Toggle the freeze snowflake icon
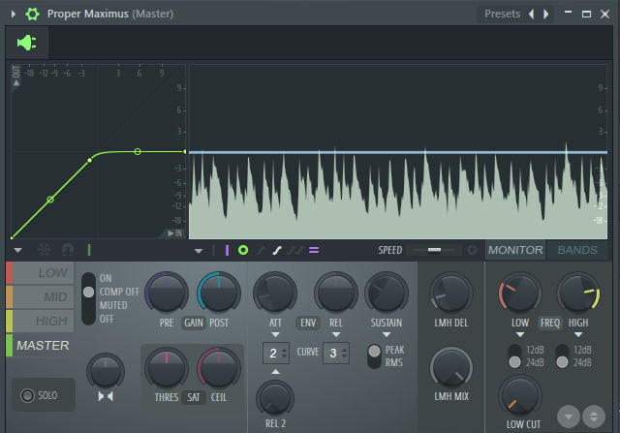Viewport: 620px width, 433px height. [x=44, y=250]
